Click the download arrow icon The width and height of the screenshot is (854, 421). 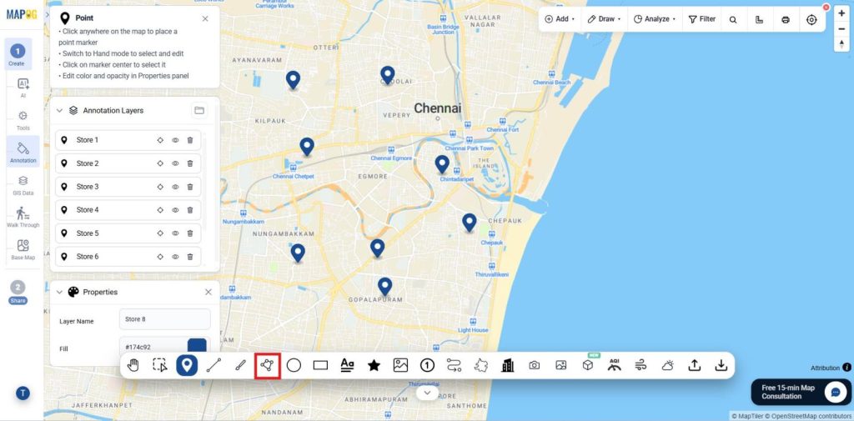pos(721,365)
